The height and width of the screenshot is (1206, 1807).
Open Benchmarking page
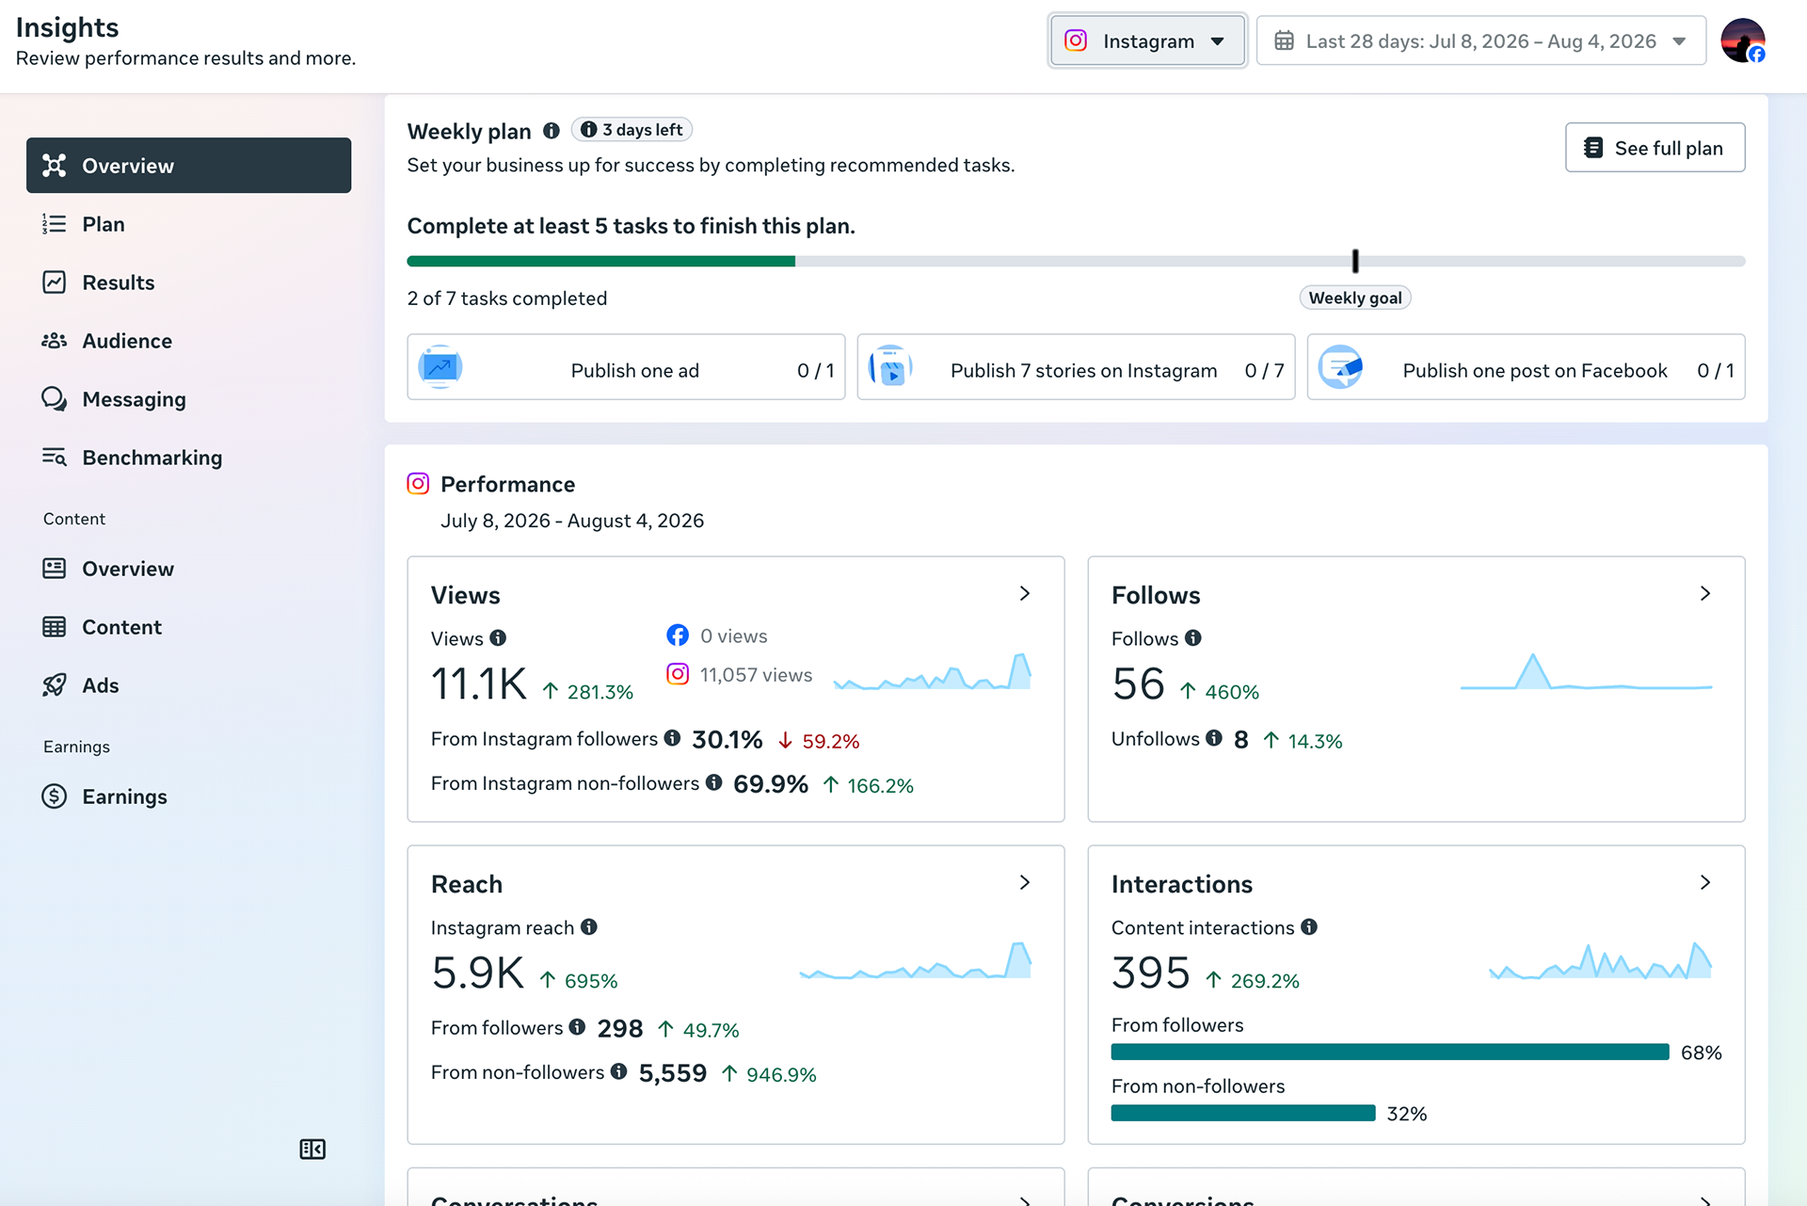click(188, 458)
